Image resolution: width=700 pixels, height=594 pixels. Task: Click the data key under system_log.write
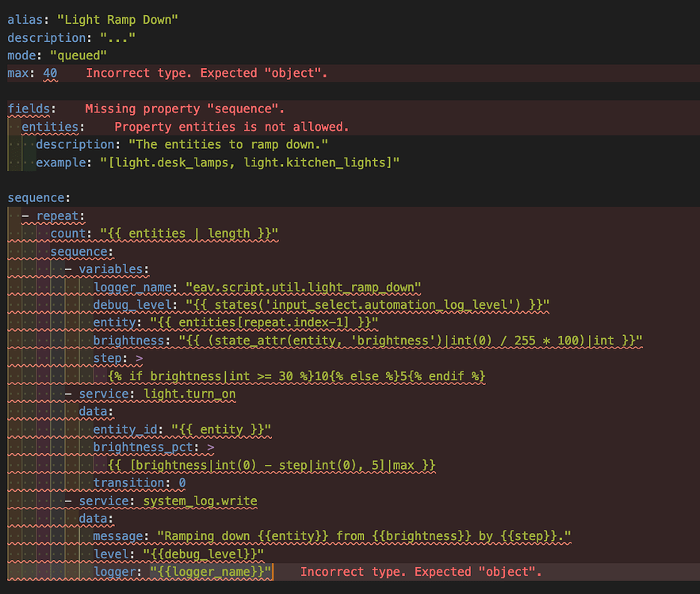pyautogui.click(x=93, y=519)
